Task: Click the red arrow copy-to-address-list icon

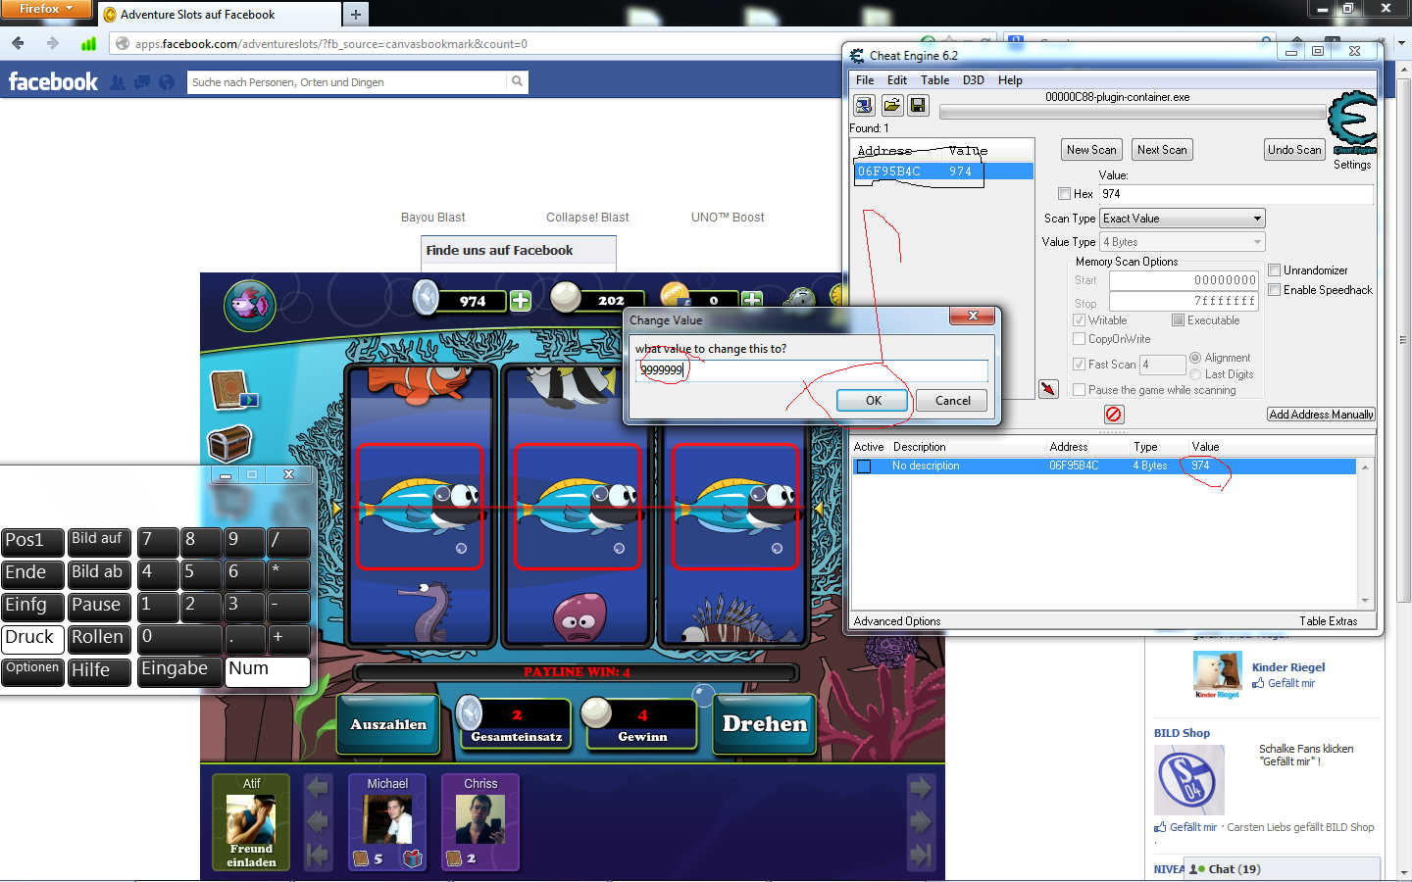Action: pos(1048,389)
